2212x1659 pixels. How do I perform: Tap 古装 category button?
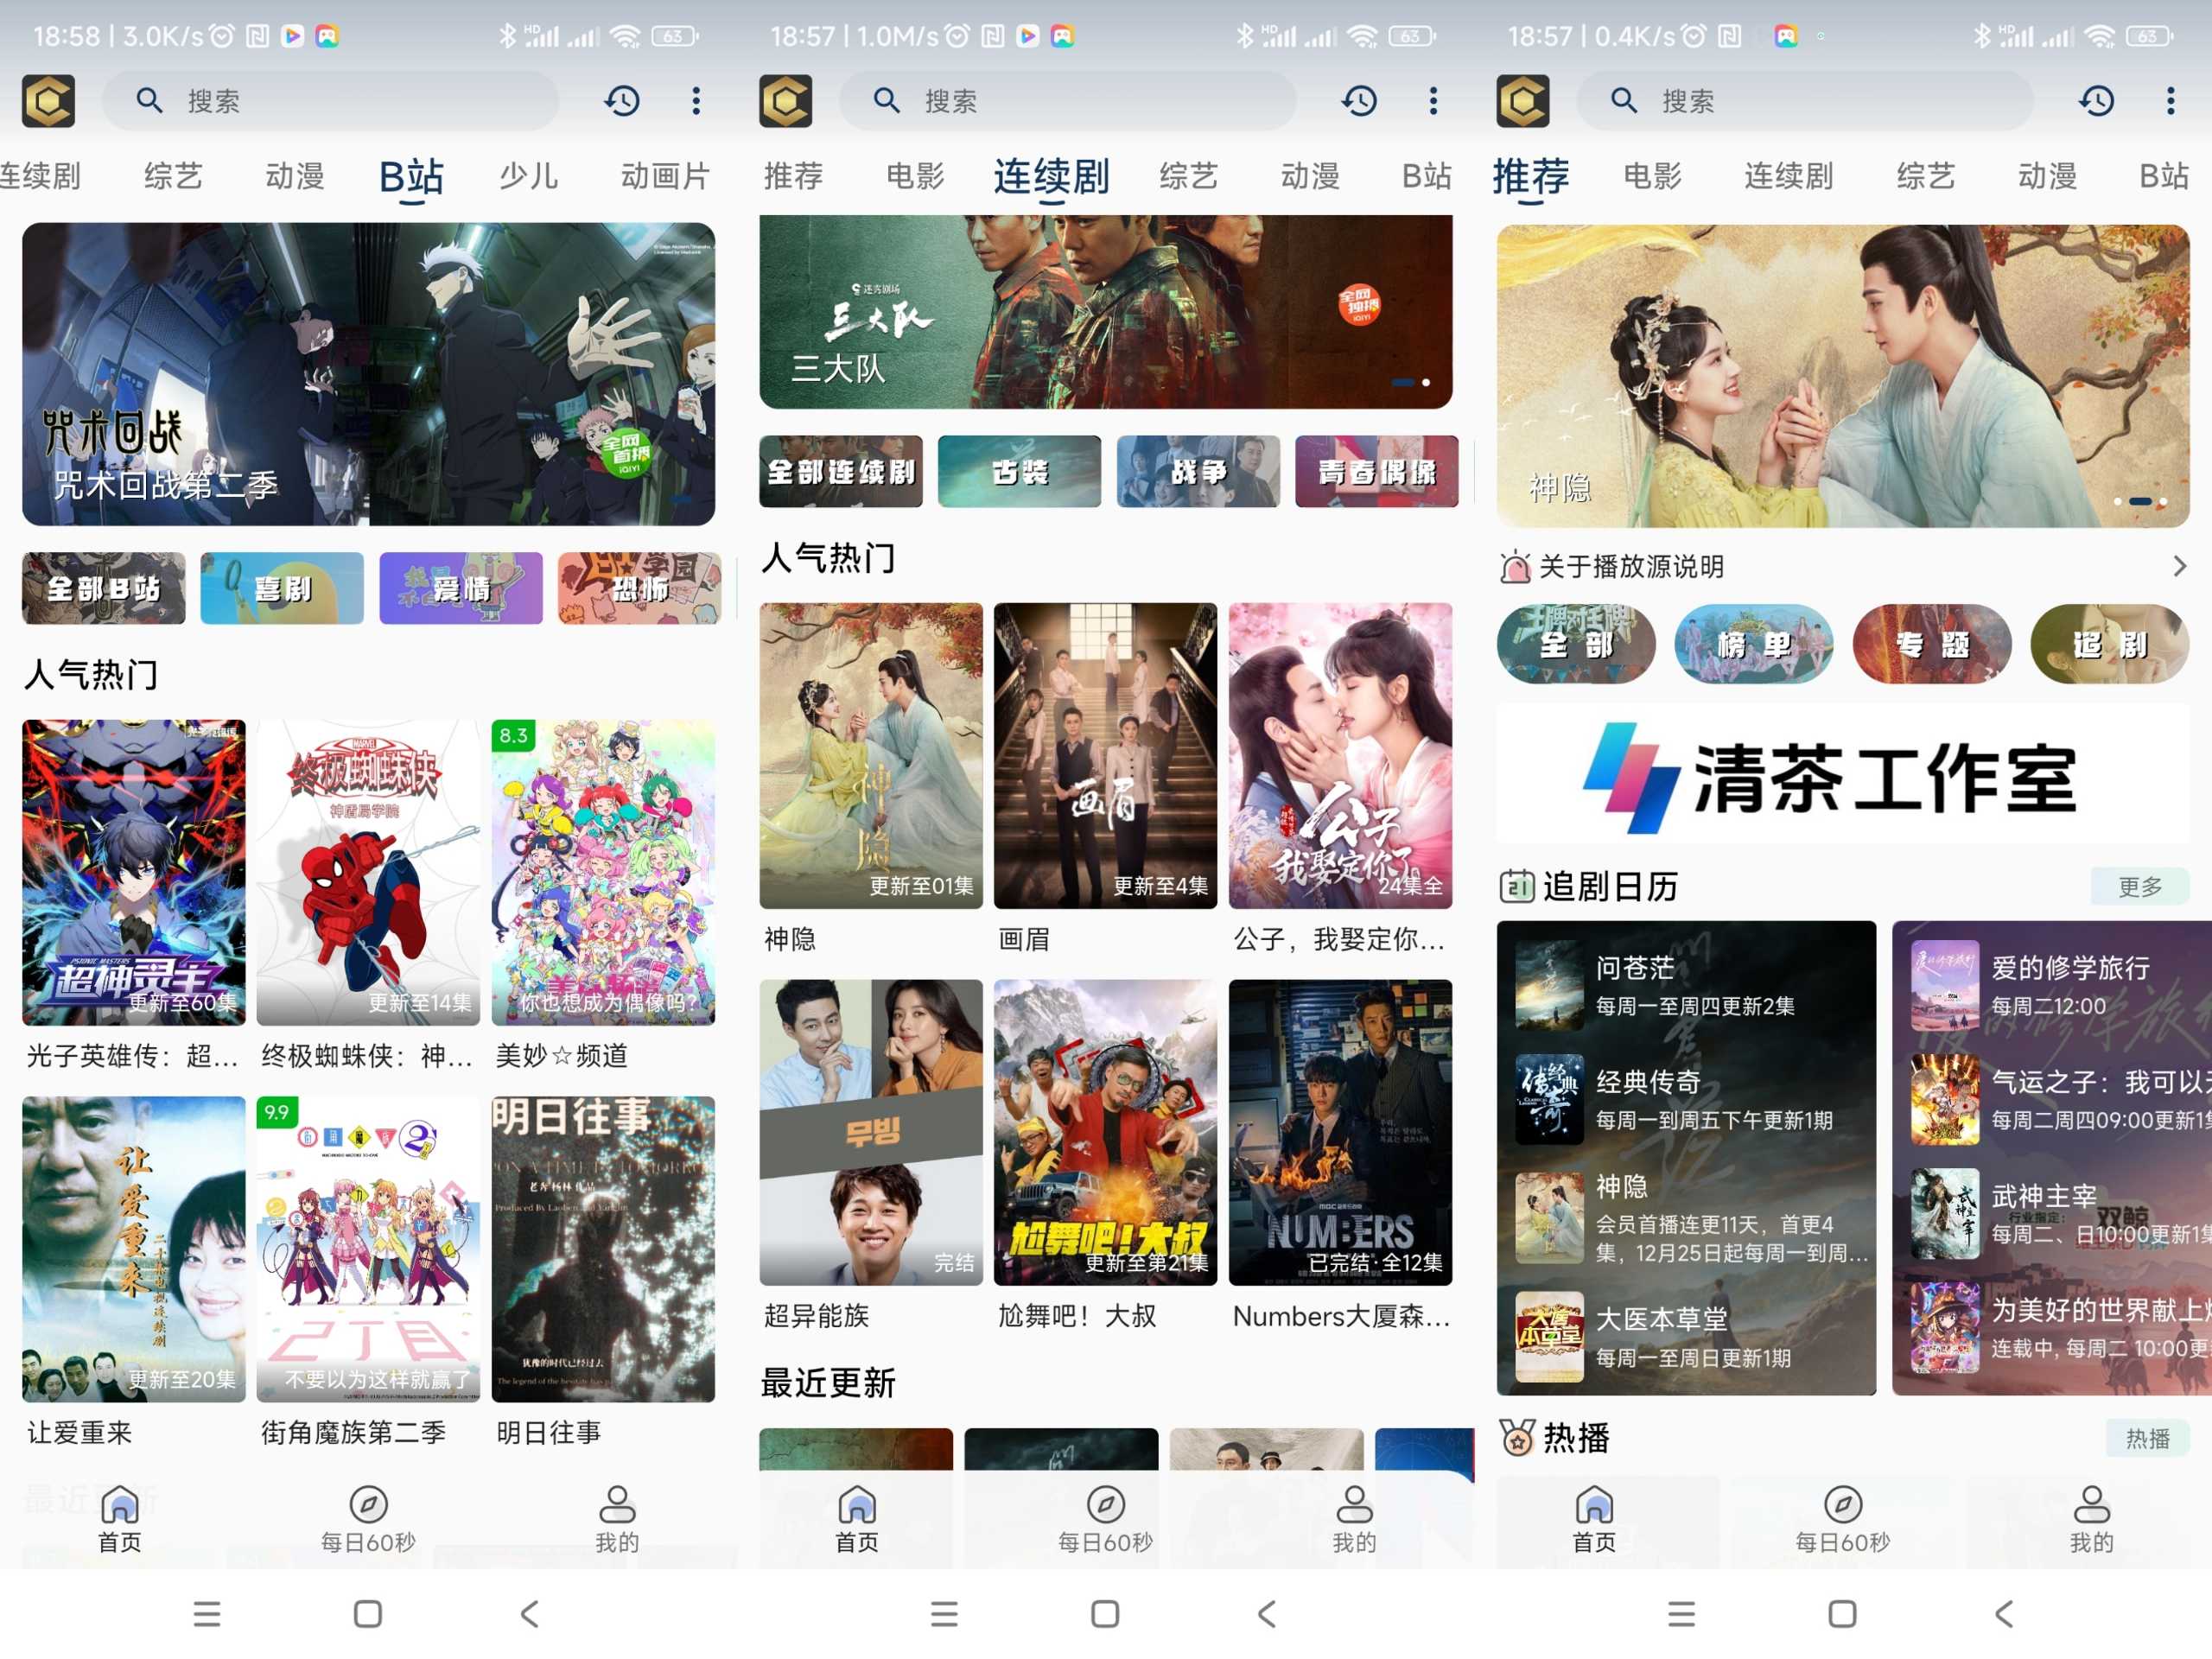click(x=1019, y=471)
